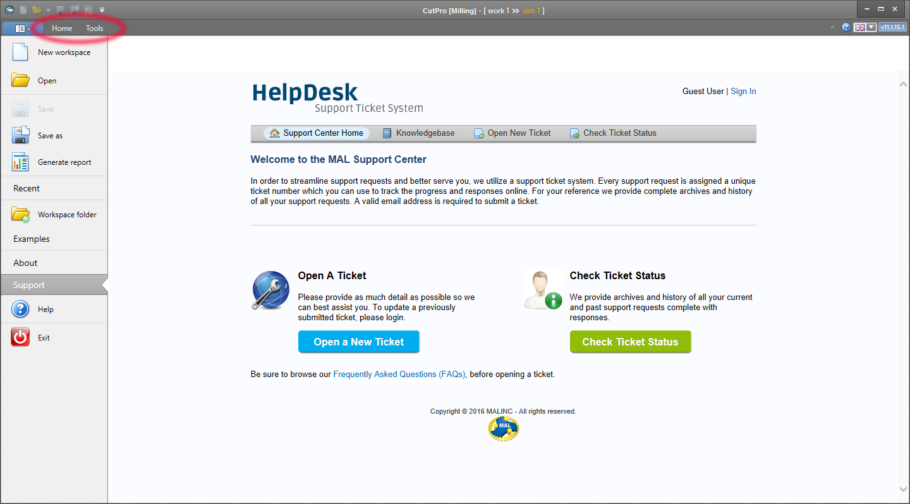Click the help icon beside the language flag
910x504 pixels.
pos(846,28)
